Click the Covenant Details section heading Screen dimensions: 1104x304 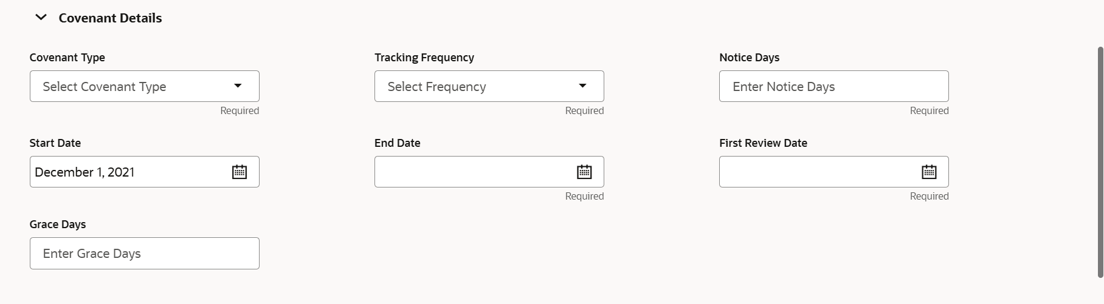110,18
